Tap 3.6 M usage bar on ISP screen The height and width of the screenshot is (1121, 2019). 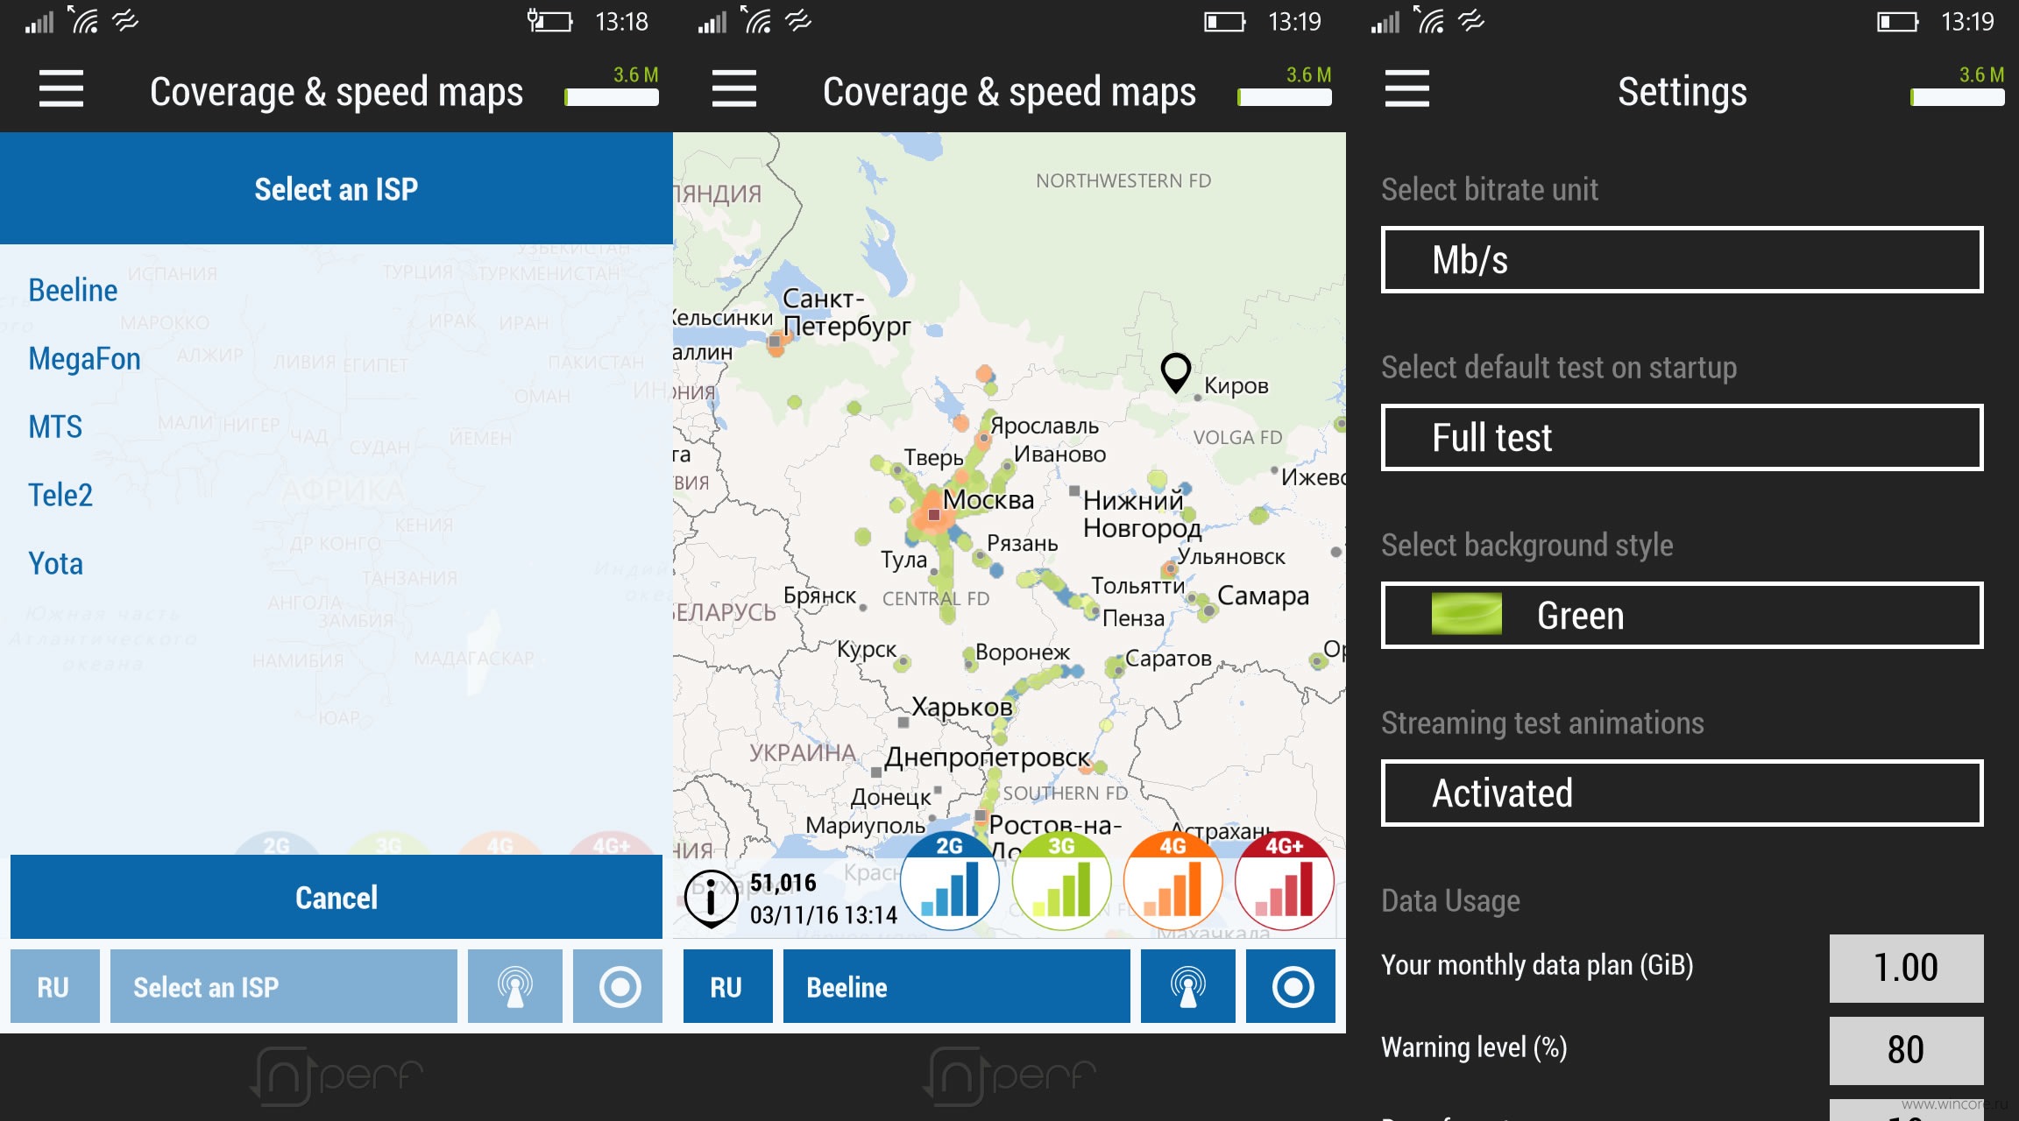pyautogui.click(x=612, y=97)
